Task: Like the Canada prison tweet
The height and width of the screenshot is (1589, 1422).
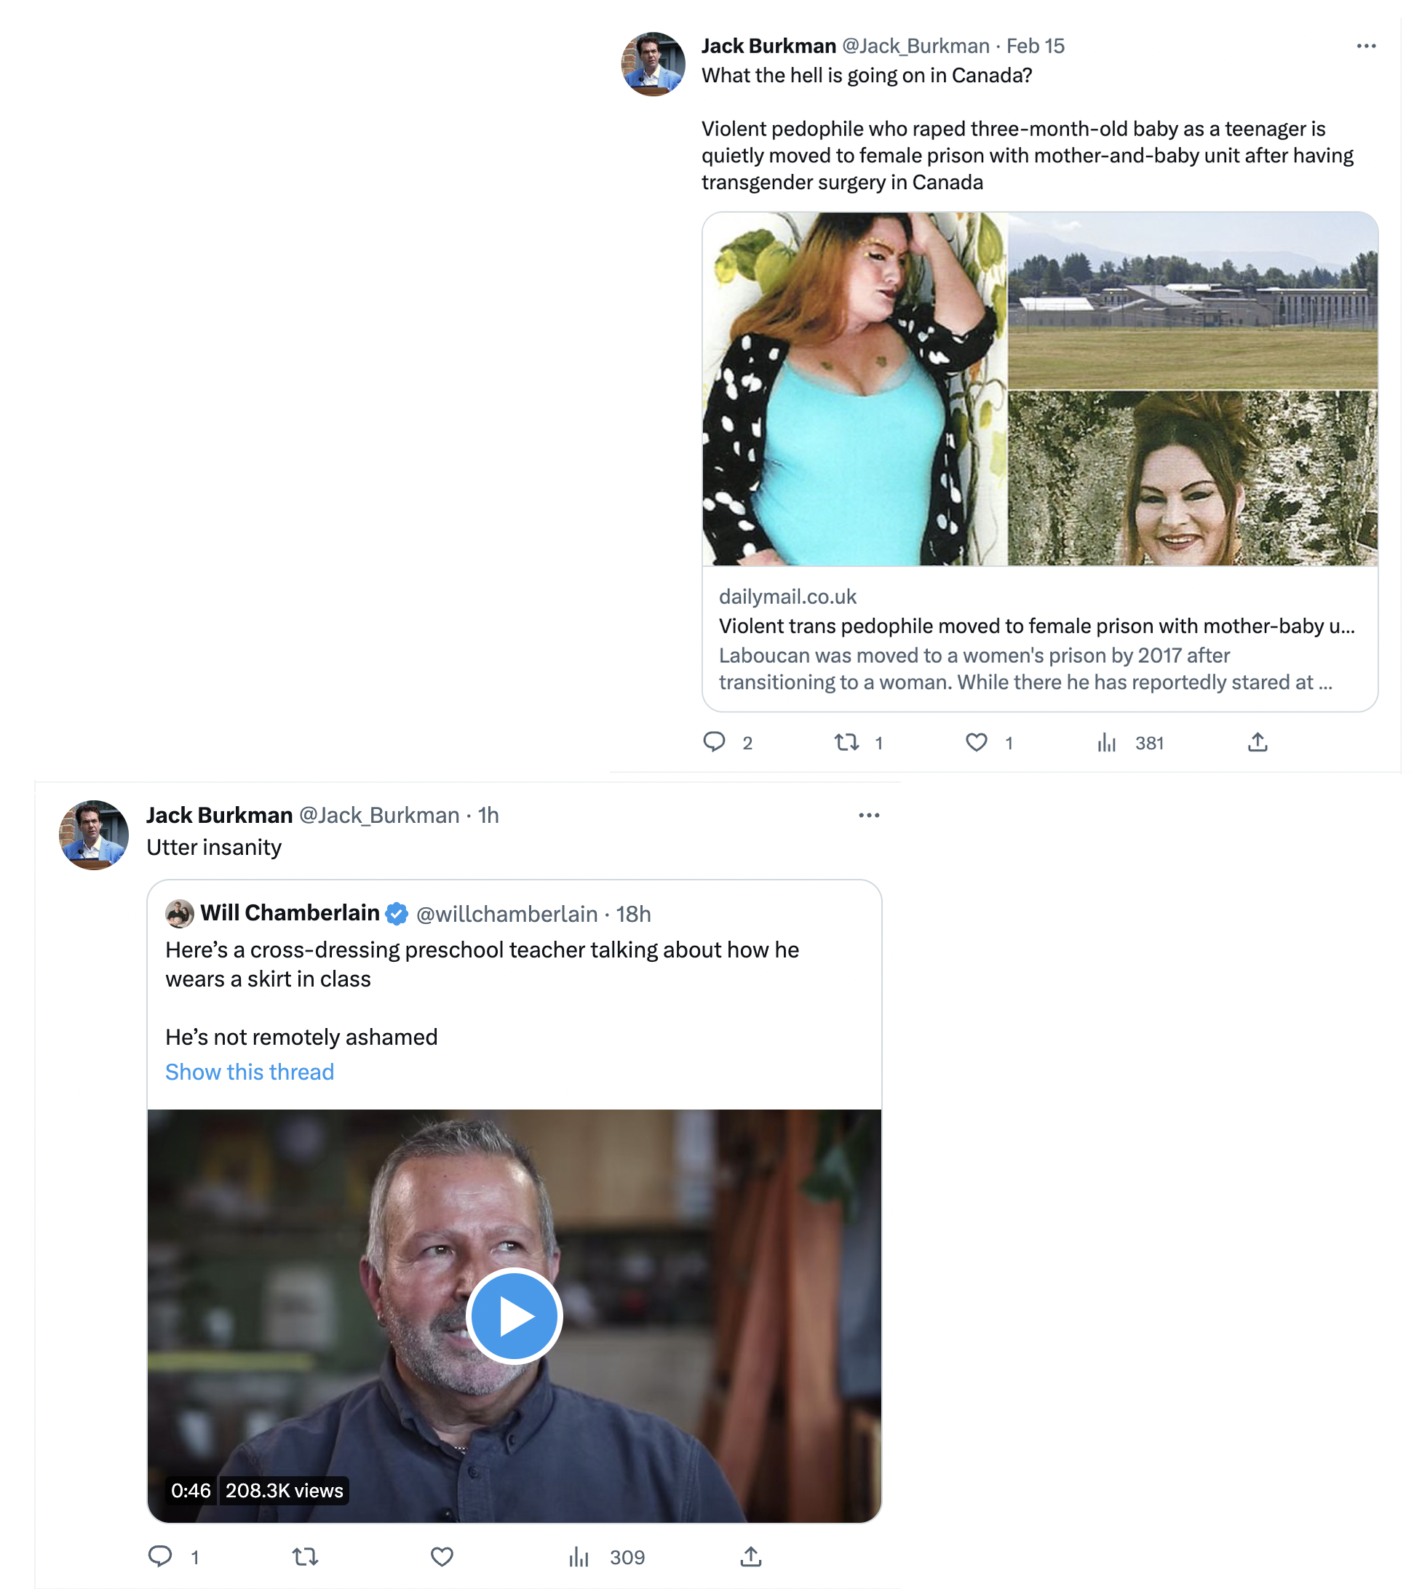Action: click(977, 743)
